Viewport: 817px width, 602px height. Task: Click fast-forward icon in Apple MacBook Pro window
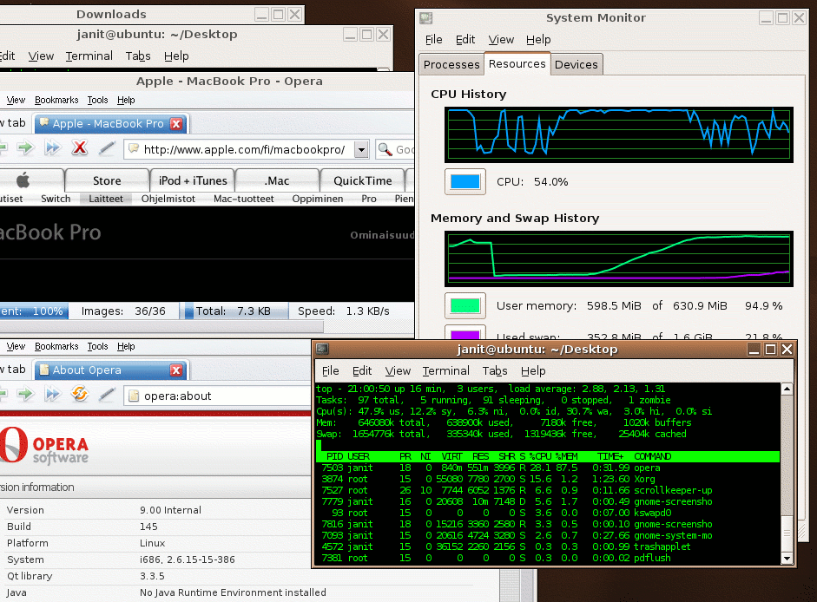[53, 148]
